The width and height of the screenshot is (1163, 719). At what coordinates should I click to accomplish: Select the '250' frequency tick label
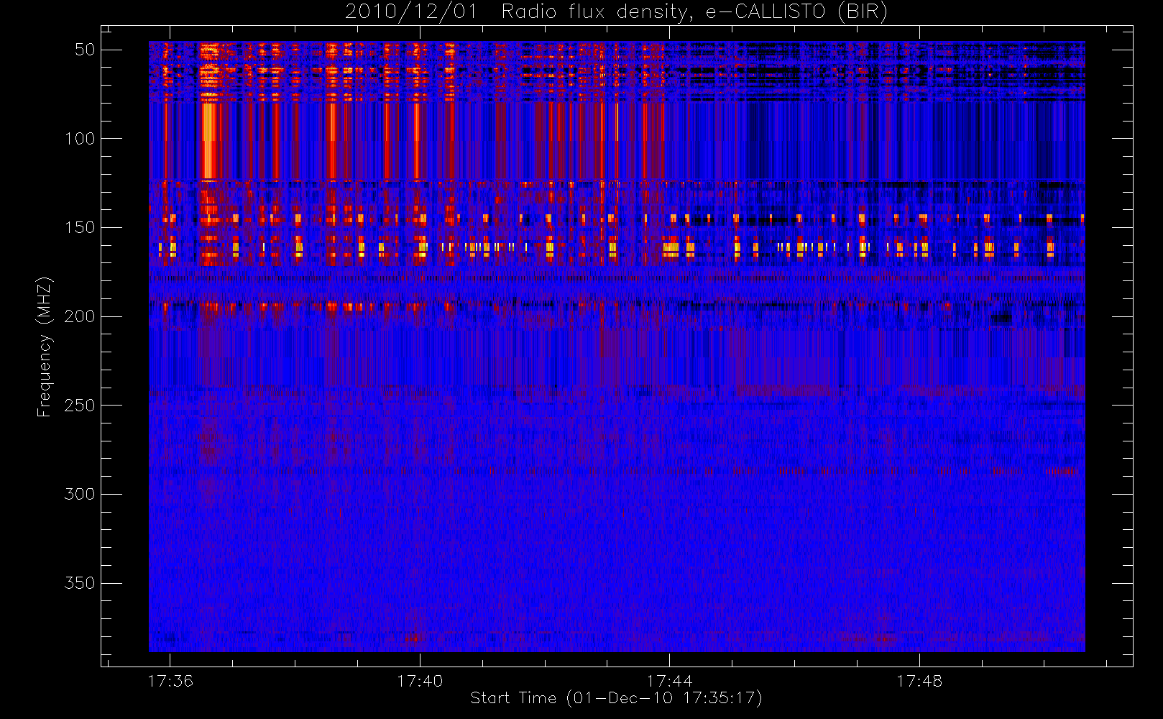click(80, 406)
